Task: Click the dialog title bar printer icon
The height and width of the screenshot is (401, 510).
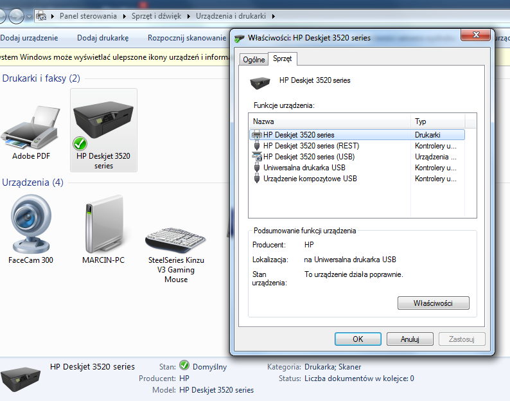Action: (x=239, y=39)
